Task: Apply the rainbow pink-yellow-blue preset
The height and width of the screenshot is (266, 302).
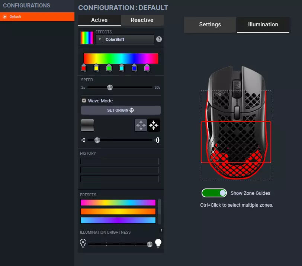Action: pyautogui.click(x=118, y=203)
